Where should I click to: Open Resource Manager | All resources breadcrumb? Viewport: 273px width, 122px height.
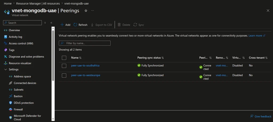[38, 3]
